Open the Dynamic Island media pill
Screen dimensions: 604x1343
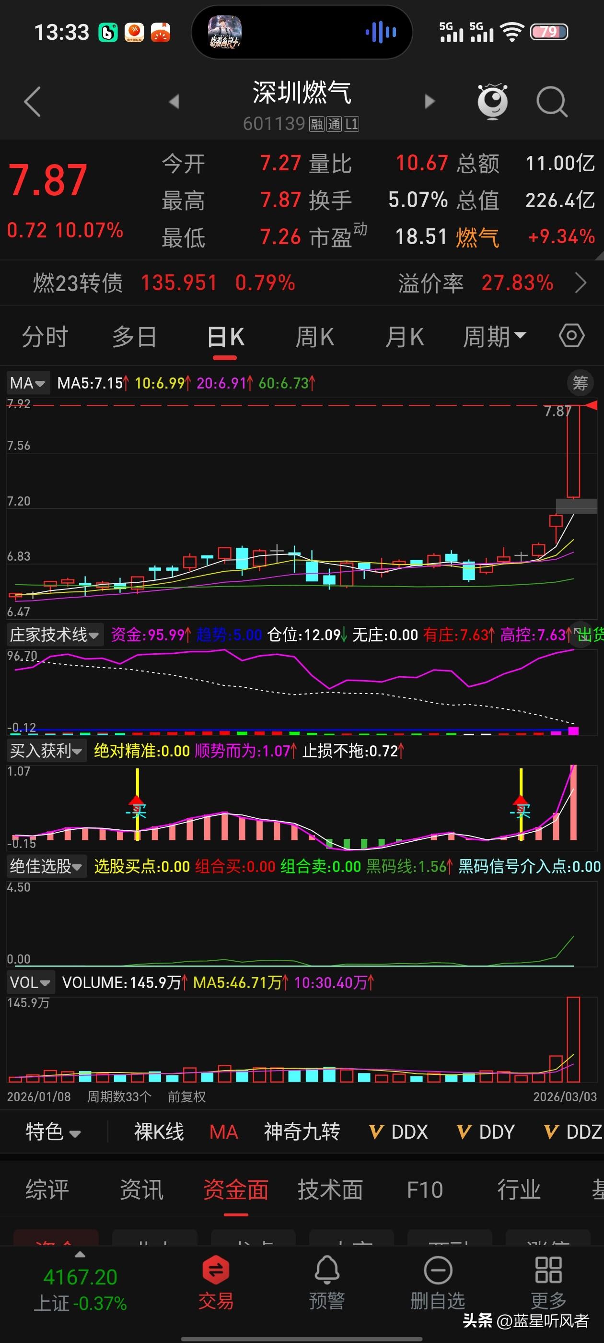[x=302, y=32]
